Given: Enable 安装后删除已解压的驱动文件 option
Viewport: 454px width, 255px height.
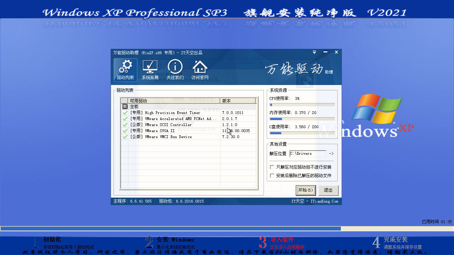Looking at the screenshot, I should point(272,175).
